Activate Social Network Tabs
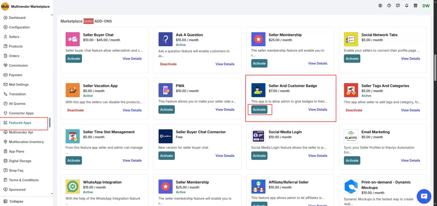Viewport: 437px width, 206px height. click(352, 59)
